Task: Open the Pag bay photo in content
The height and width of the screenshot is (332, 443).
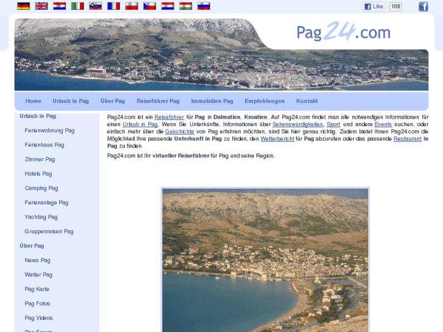Action: 265,260
